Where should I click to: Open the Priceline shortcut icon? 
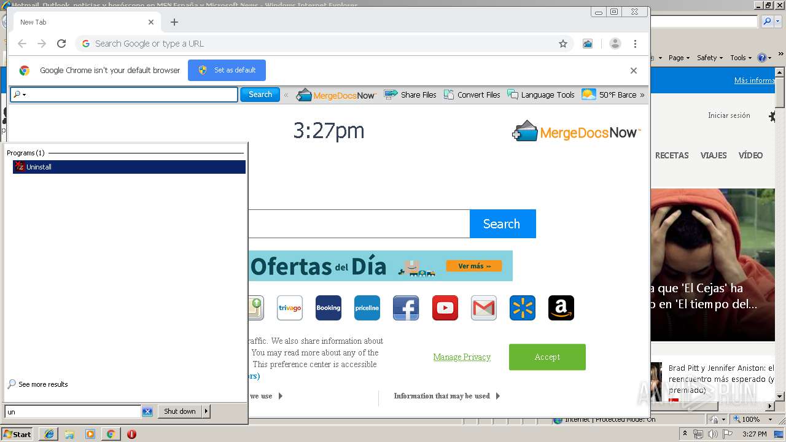(367, 308)
